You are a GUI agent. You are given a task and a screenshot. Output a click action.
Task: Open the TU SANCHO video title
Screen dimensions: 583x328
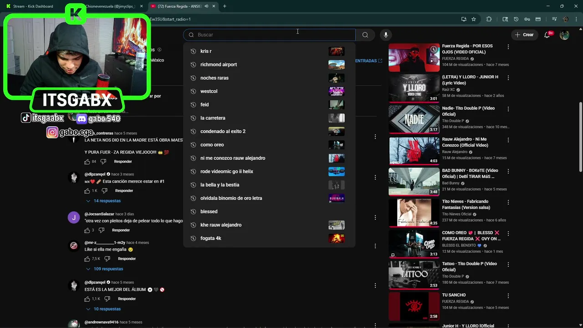point(454,295)
